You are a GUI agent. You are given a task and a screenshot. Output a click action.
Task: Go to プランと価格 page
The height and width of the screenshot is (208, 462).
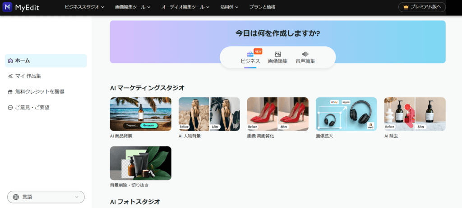(262, 7)
